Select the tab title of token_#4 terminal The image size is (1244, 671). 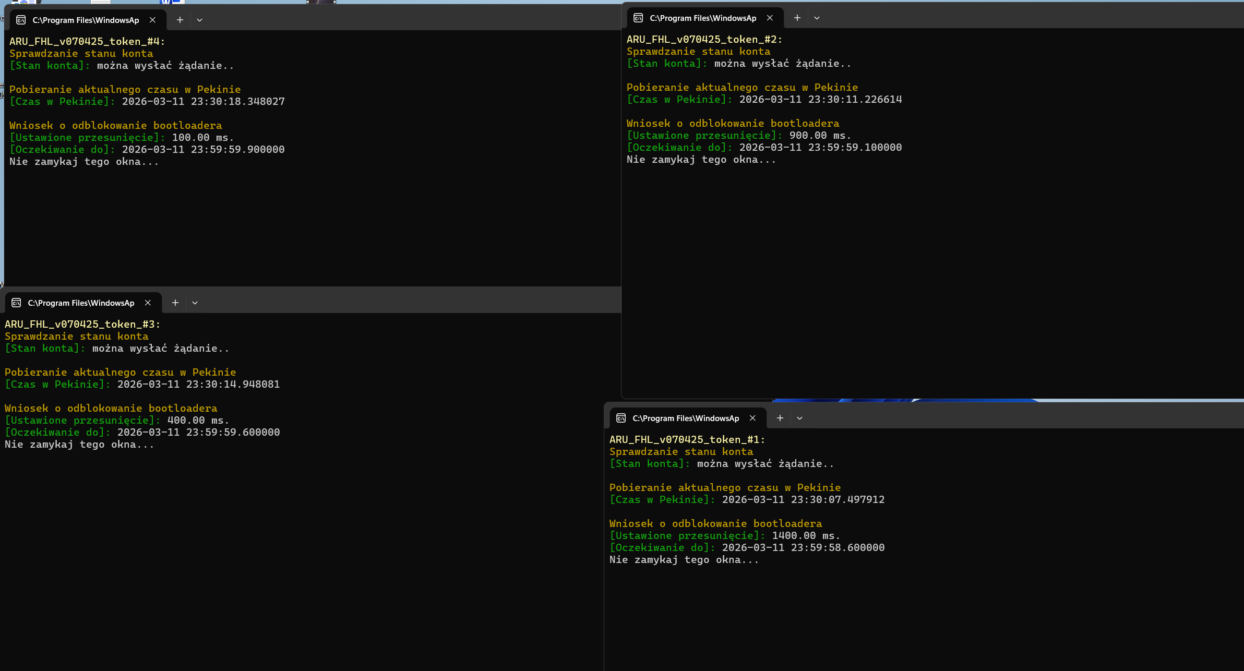[x=86, y=20]
